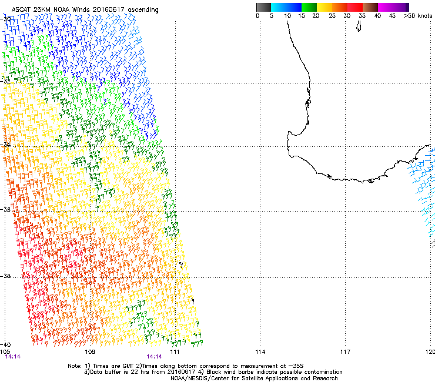Viewport: 435px width, 382px height.
Task: Click the NOAA/NESDIS credit line
Action: coord(254,378)
